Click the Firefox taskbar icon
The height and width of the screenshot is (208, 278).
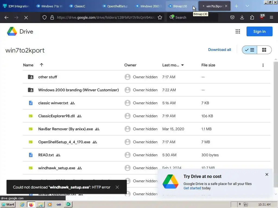(x=31, y=204)
